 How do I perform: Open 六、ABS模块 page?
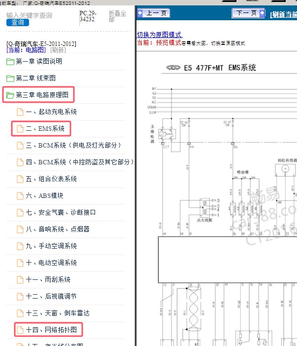pyautogui.click(x=44, y=195)
